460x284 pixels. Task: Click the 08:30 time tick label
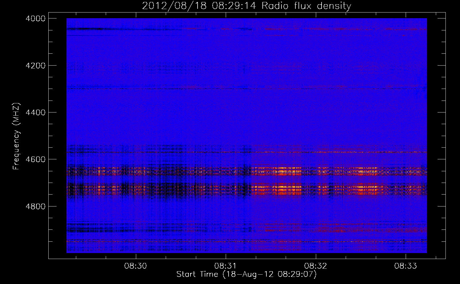136,266
